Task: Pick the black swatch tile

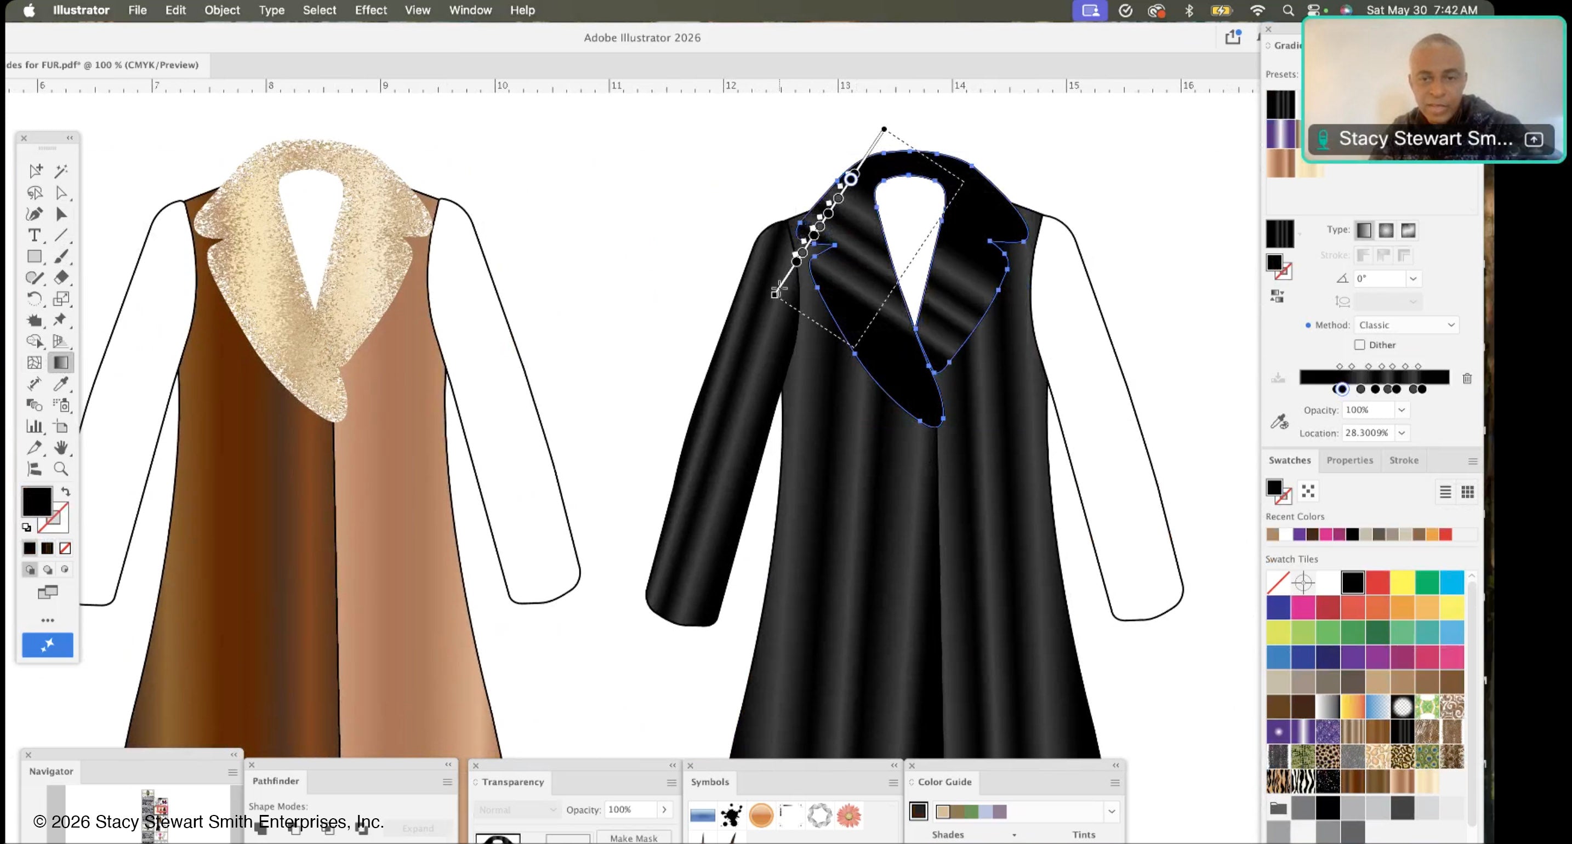Action: click(1353, 583)
